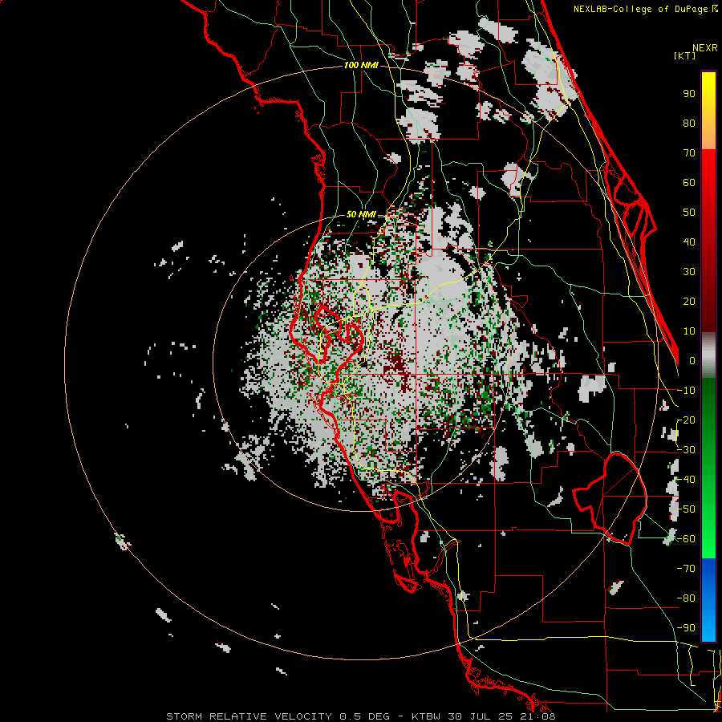Image resolution: width=722 pixels, height=722 pixels.
Task: Click the -10 value on velocity scale
Action: point(686,391)
